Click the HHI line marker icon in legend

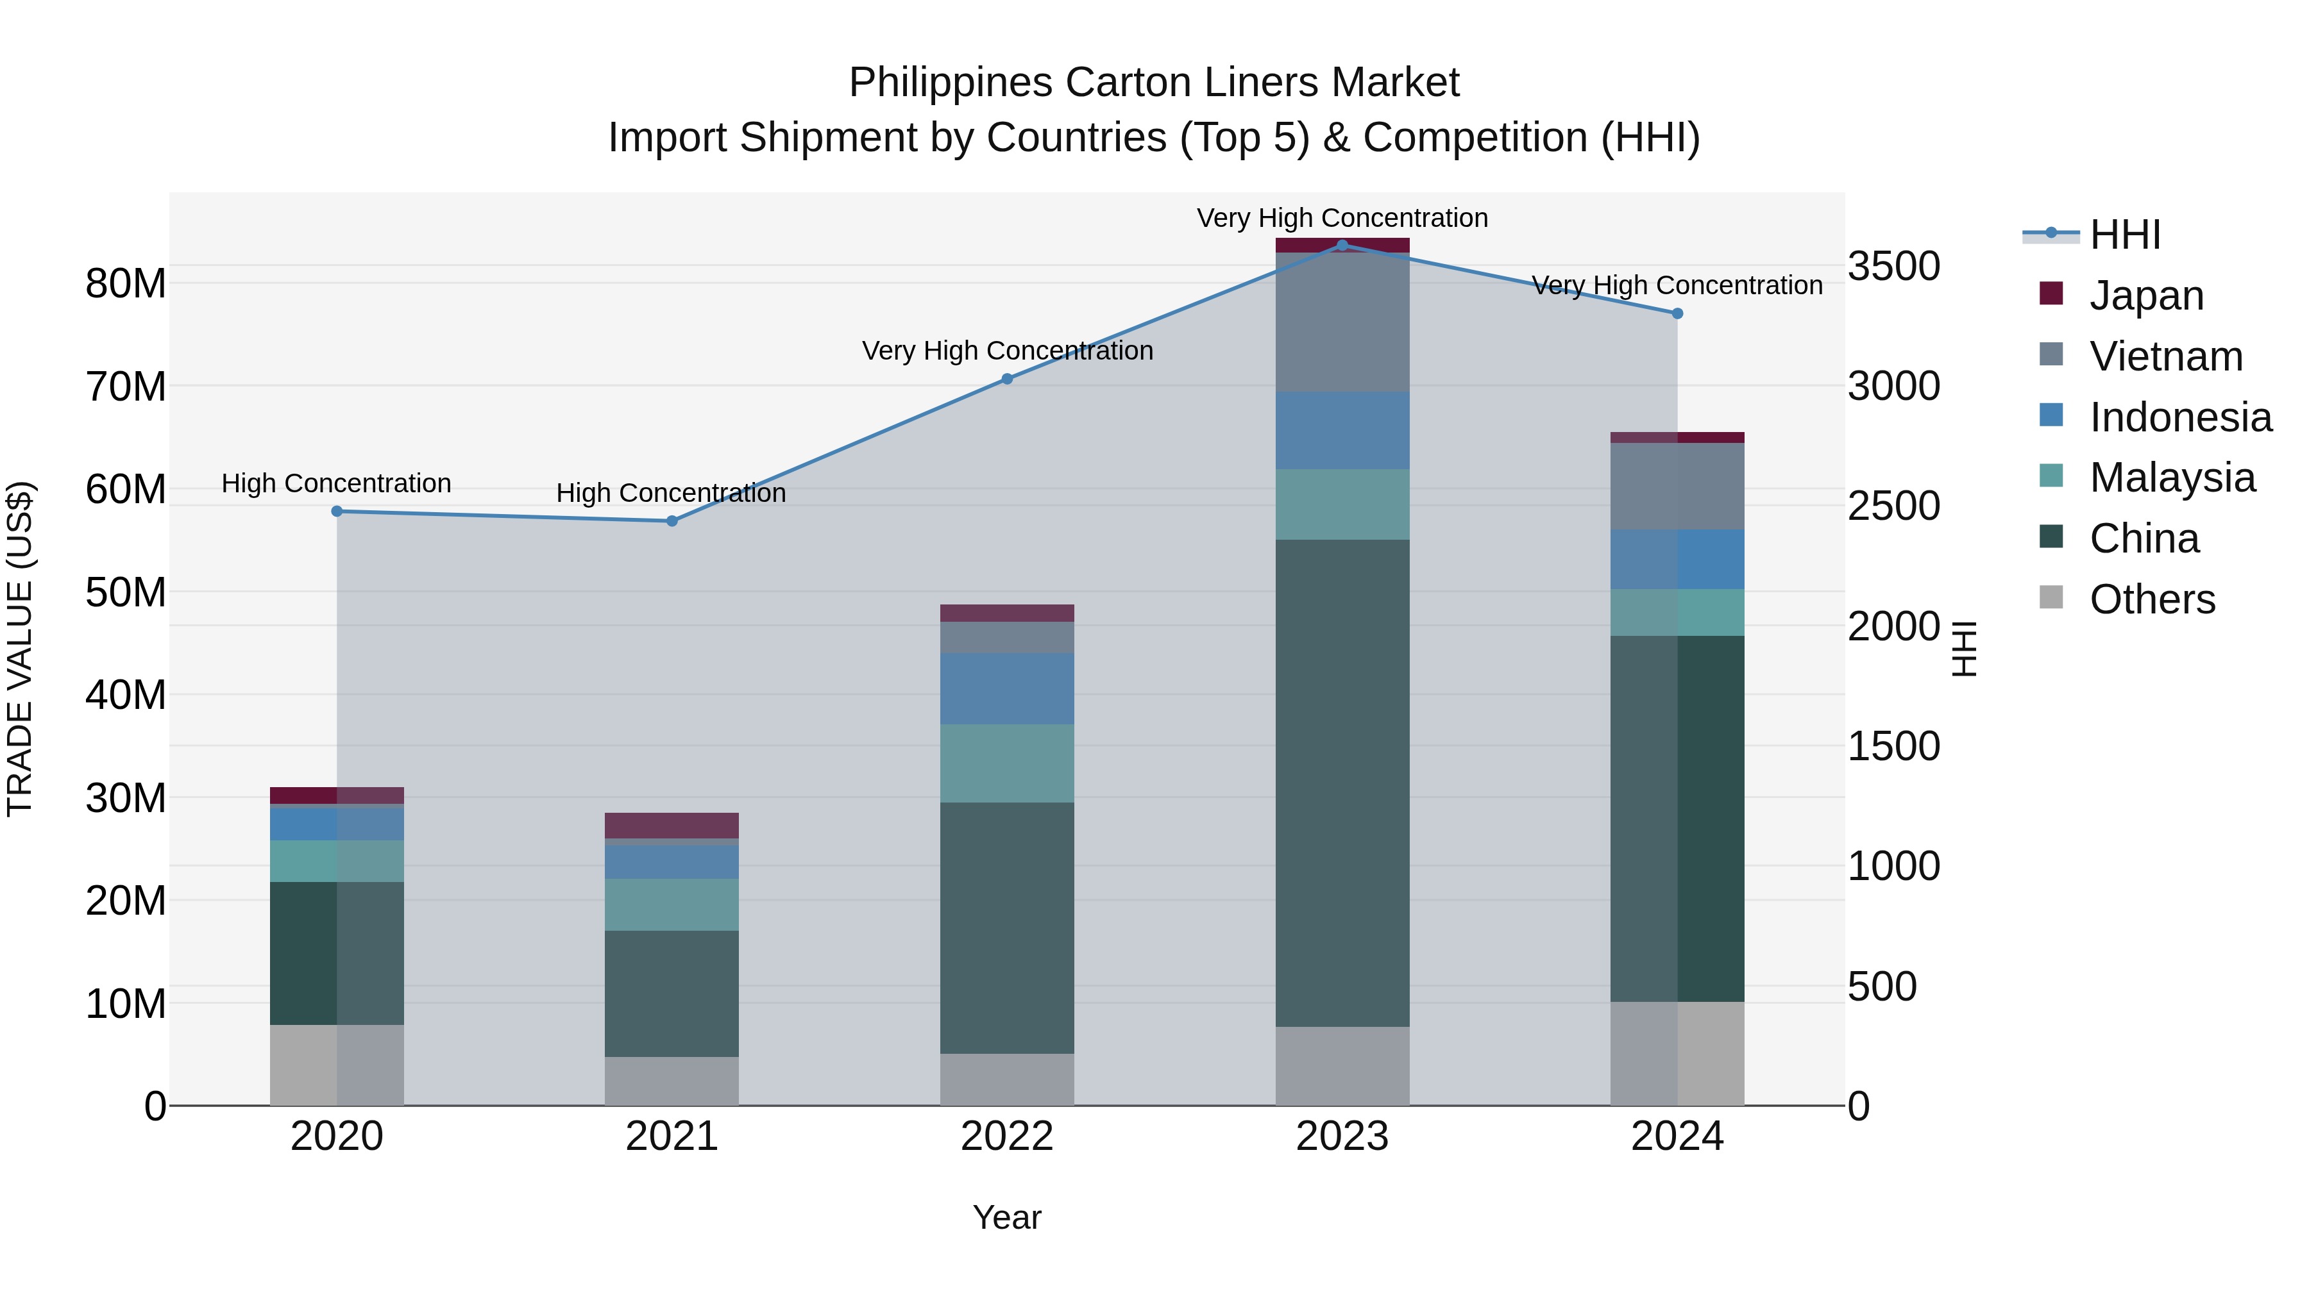pyautogui.click(x=2051, y=233)
